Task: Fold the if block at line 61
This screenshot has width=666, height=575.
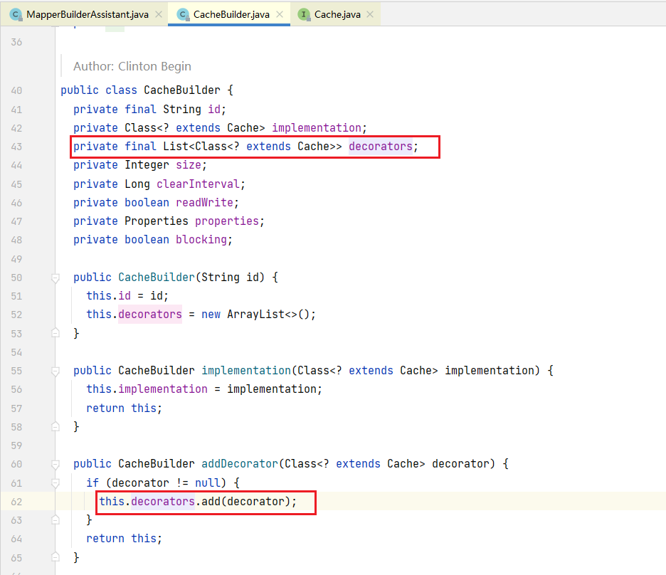Action: point(55,482)
